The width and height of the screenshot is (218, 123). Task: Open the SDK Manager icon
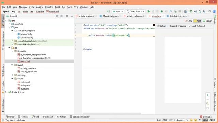tap(204, 11)
